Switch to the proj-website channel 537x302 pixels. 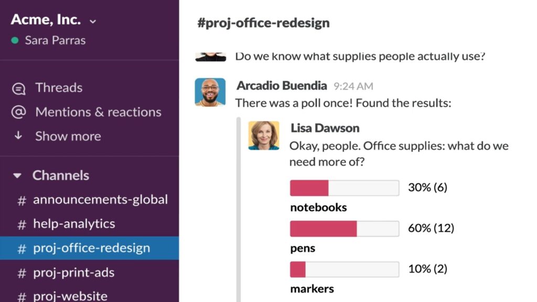tap(70, 296)
